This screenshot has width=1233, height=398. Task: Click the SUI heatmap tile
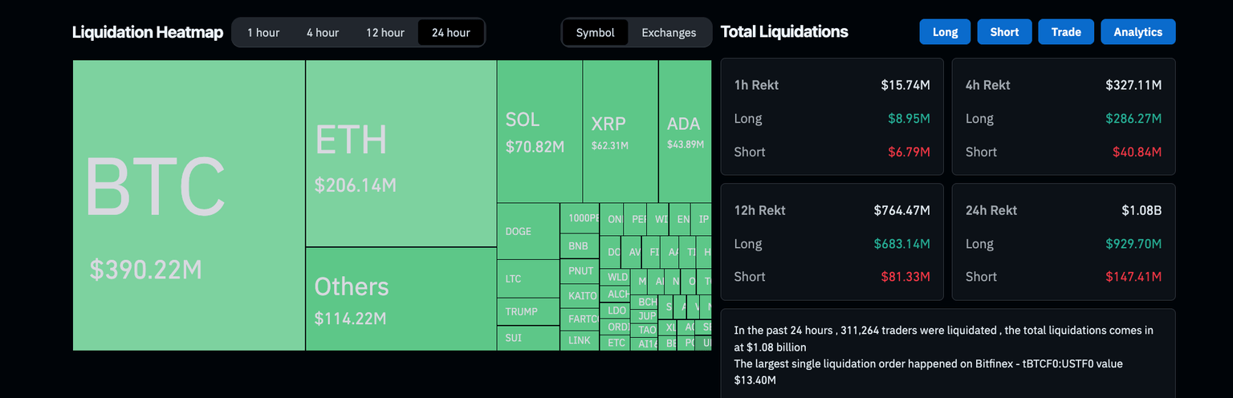528,338
